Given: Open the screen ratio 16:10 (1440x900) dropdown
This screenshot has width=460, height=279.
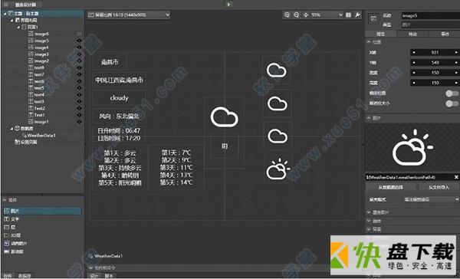Looking at the screenshot, I should point(129,15).
